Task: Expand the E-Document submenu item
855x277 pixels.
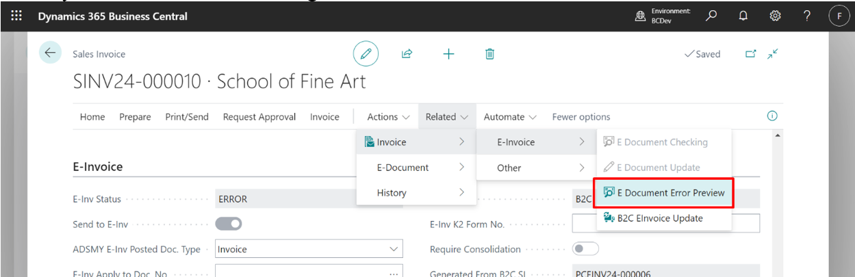Action: point(416,168)
